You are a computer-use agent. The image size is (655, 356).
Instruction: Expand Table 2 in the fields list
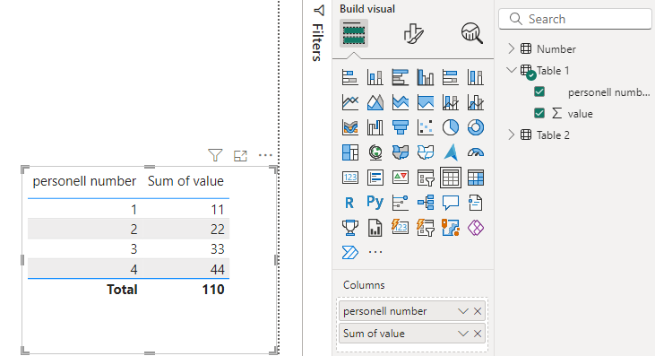pyautogui.click(x=512, y=135)
